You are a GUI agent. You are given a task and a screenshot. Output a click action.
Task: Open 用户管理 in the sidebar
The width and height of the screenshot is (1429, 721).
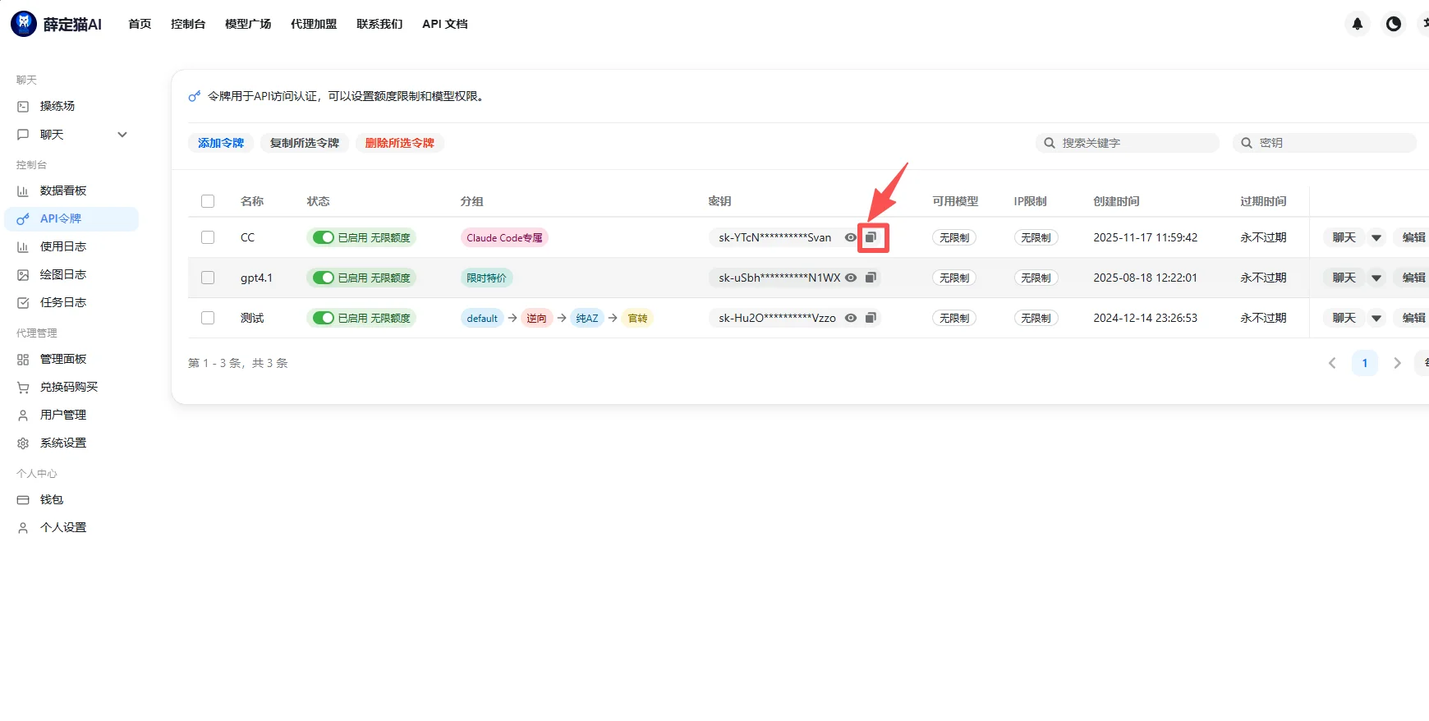click(x=71, y=415)
